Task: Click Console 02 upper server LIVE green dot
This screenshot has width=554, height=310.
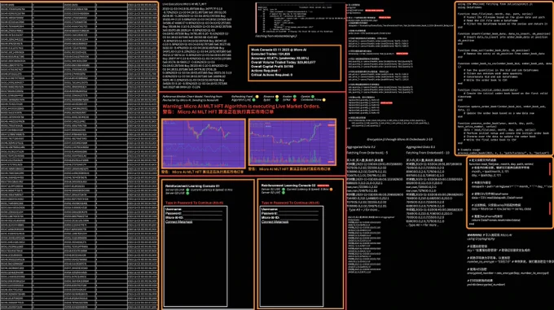Action: click(x=284, y=190)
